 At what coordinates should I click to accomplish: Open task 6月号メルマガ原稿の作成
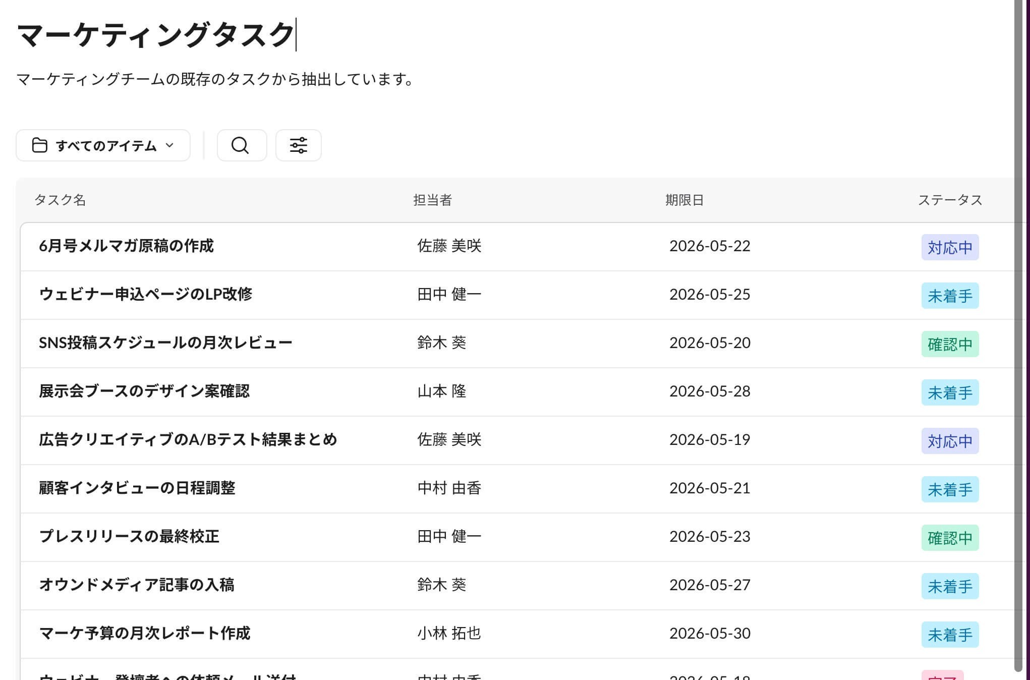(x=126, y=246)
